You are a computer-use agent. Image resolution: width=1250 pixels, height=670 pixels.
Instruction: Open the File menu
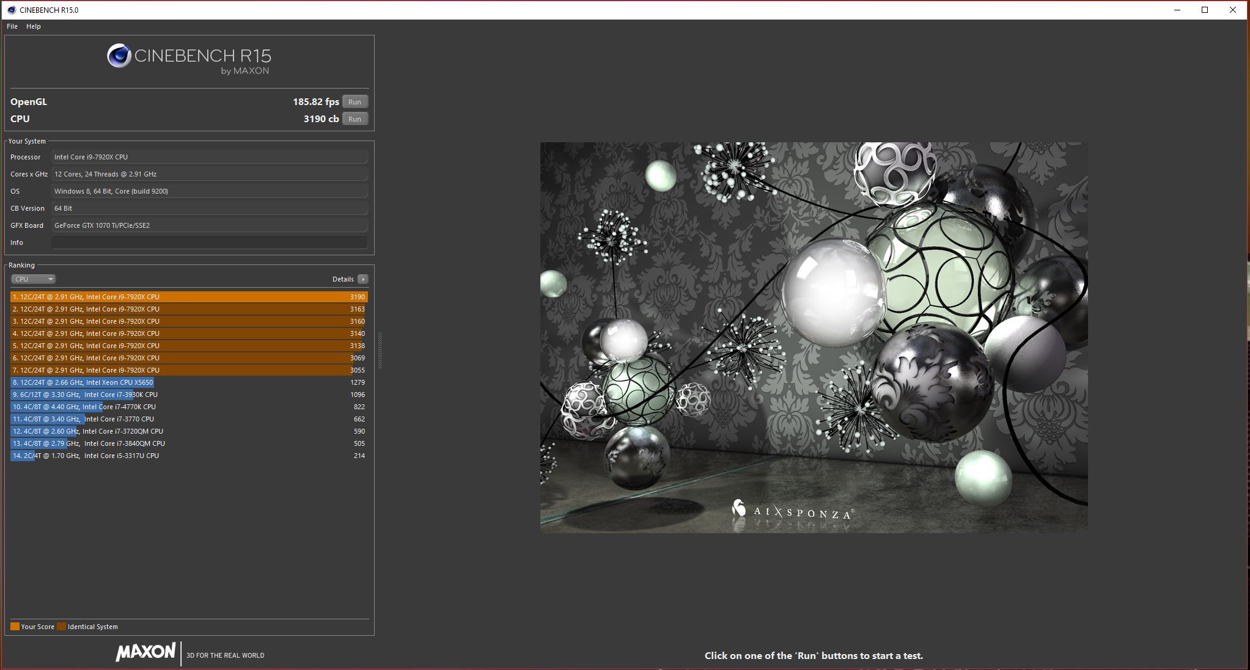click(12, 26)
